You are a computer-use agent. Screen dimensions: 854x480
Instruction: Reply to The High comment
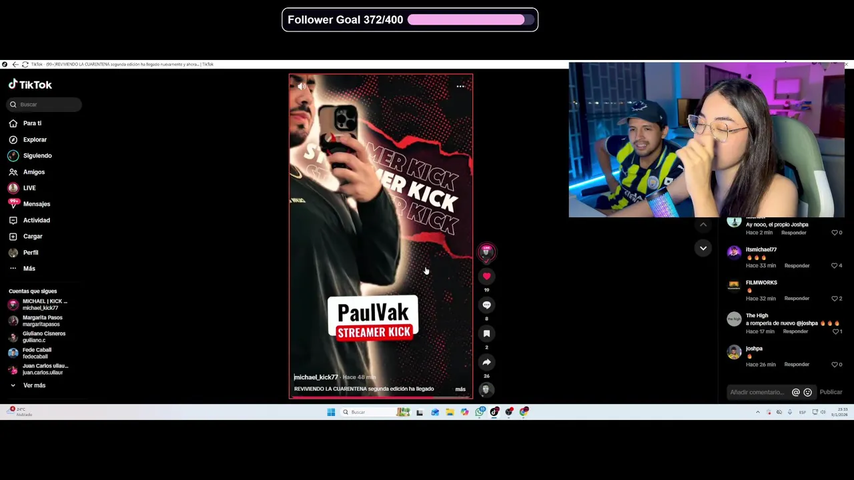coord(795,331)
